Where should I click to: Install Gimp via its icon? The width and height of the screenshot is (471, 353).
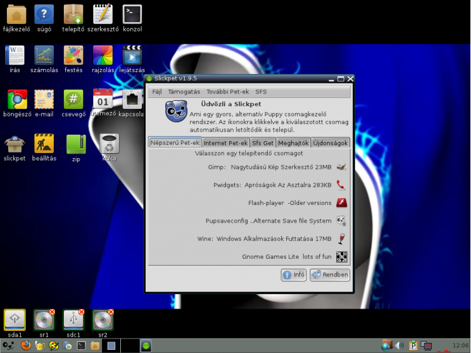point(341,166)
